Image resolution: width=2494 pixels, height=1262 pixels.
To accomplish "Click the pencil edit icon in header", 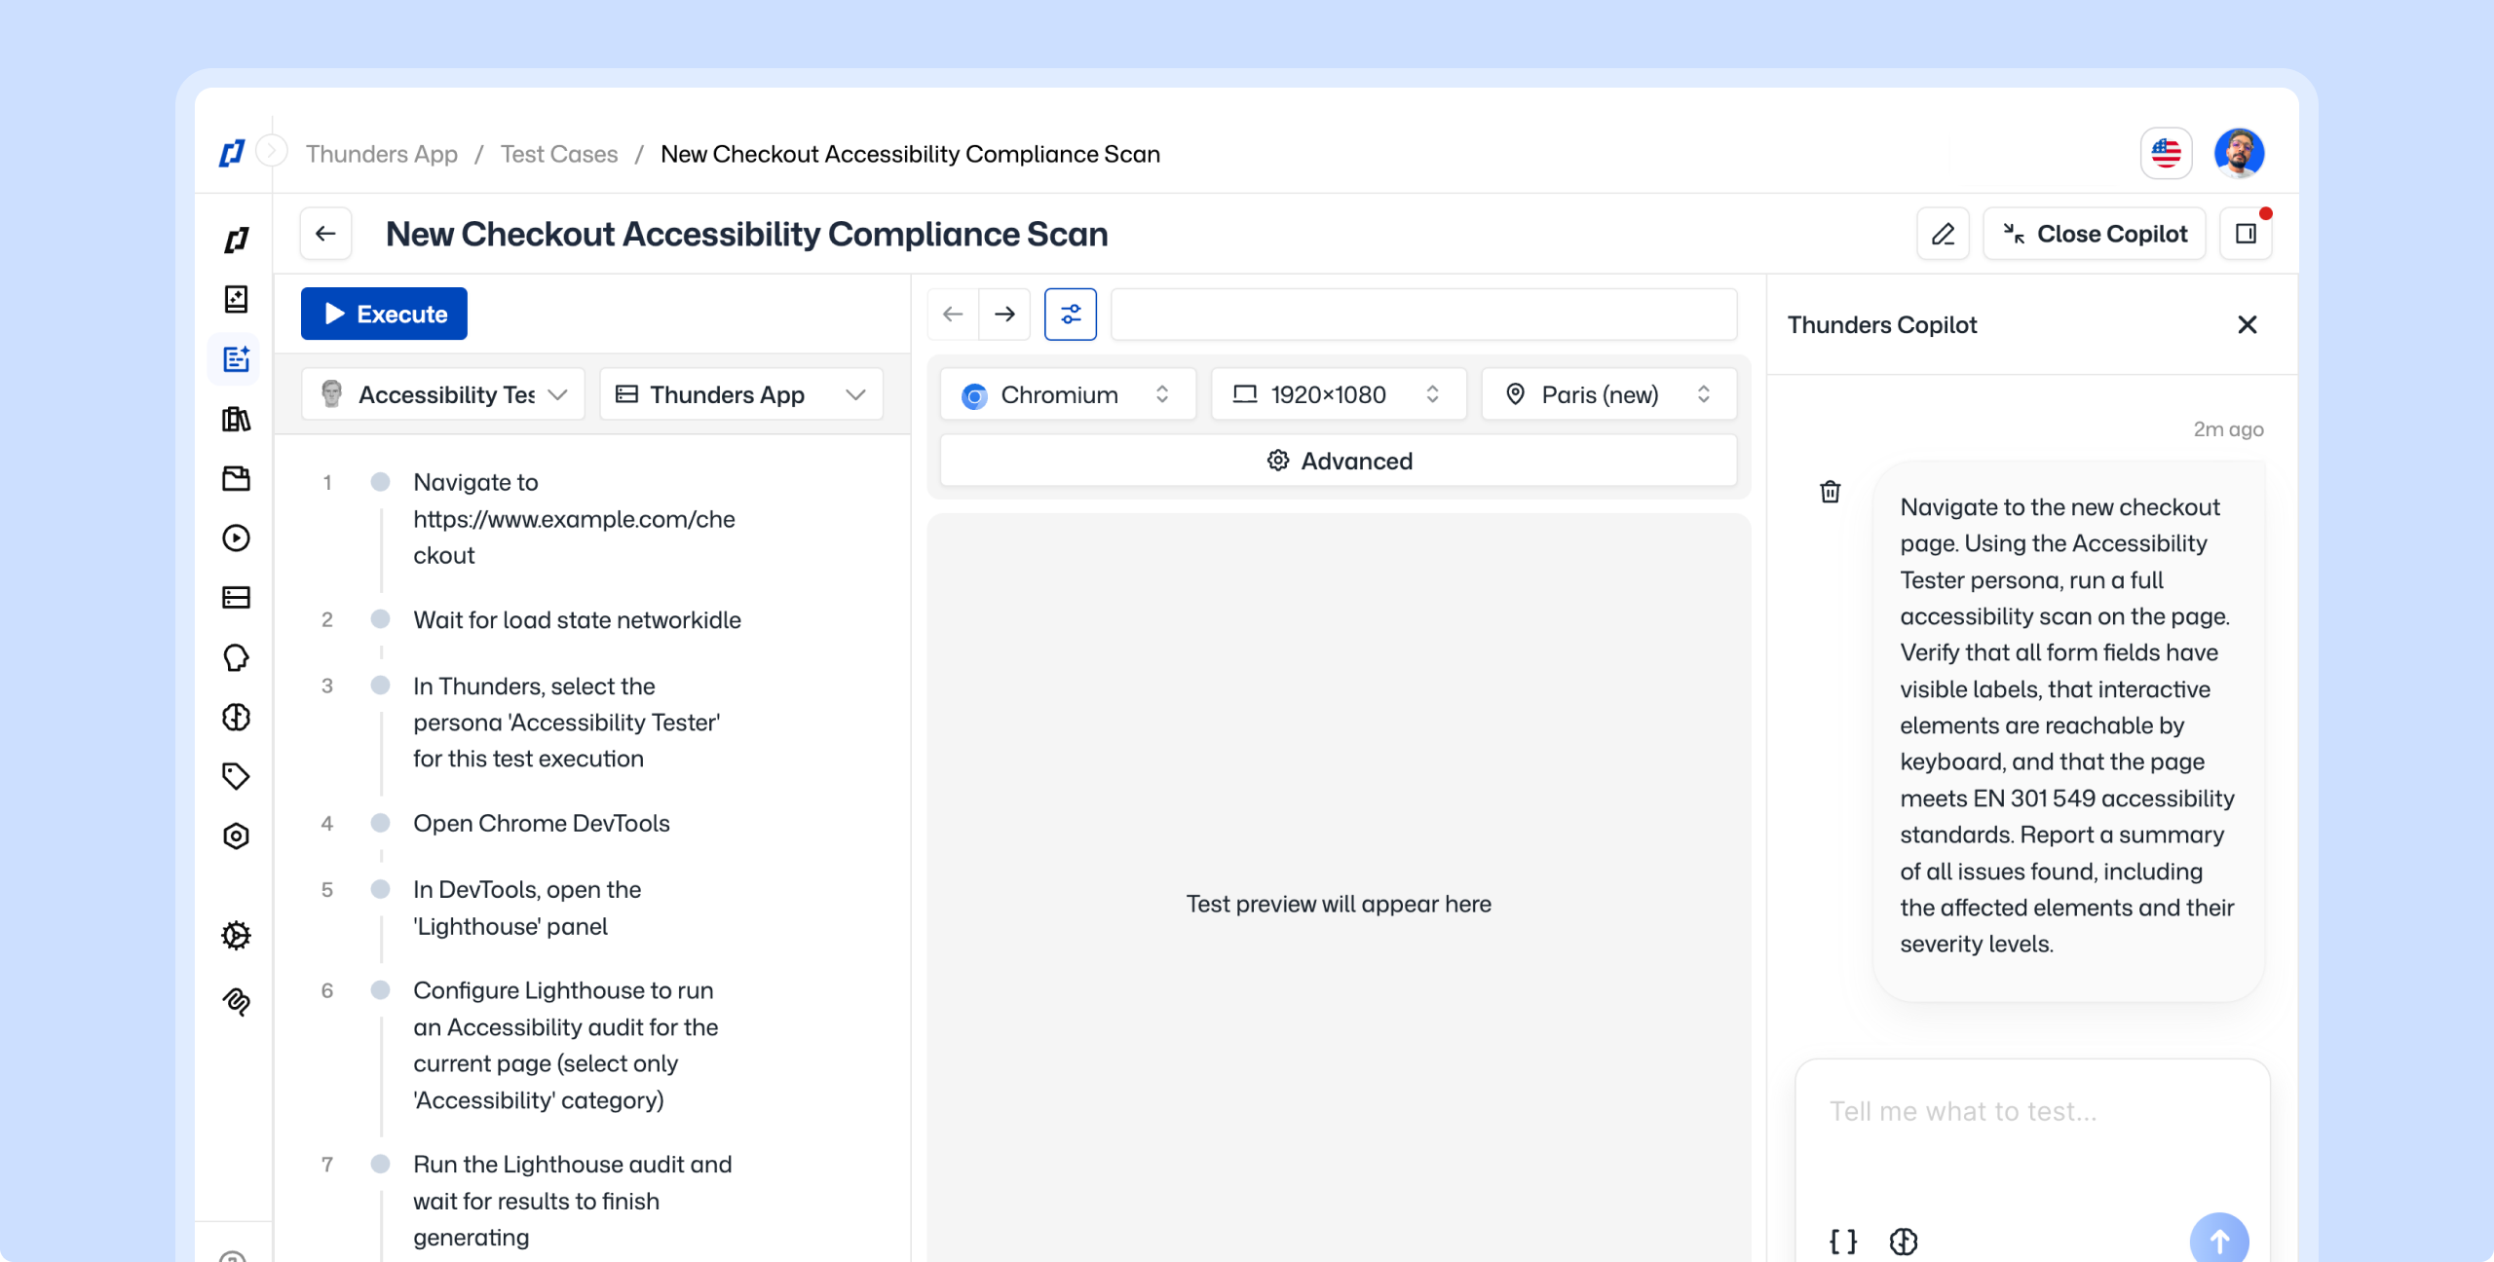I will [x=1943, y=234].
